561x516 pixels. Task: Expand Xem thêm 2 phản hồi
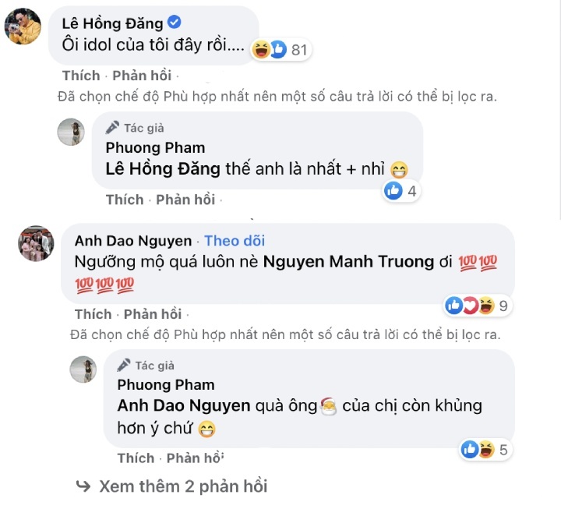[183, 486]
